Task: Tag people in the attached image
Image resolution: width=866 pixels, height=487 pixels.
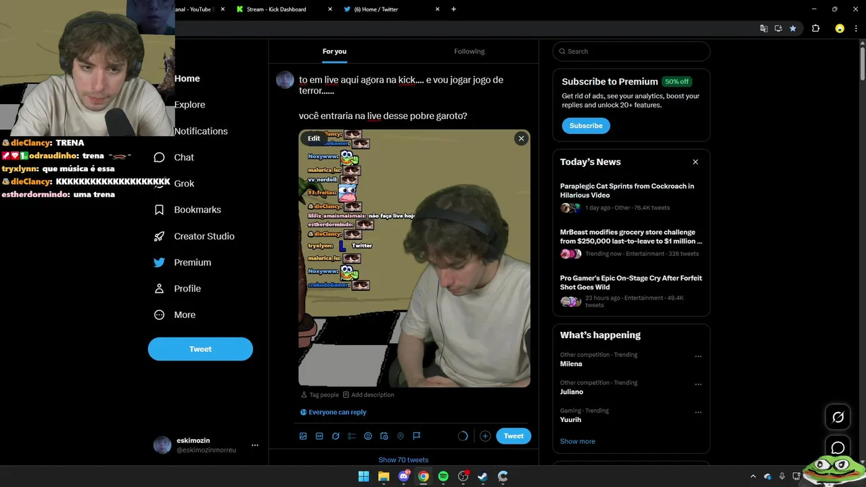Action: pyautogui.click(x=320, y=395)
